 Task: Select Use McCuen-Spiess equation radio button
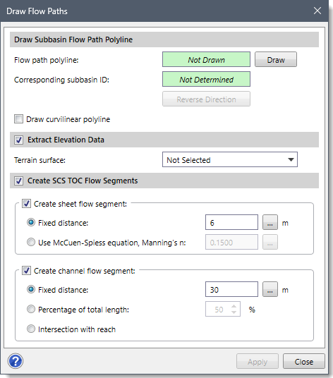[31, 242]
